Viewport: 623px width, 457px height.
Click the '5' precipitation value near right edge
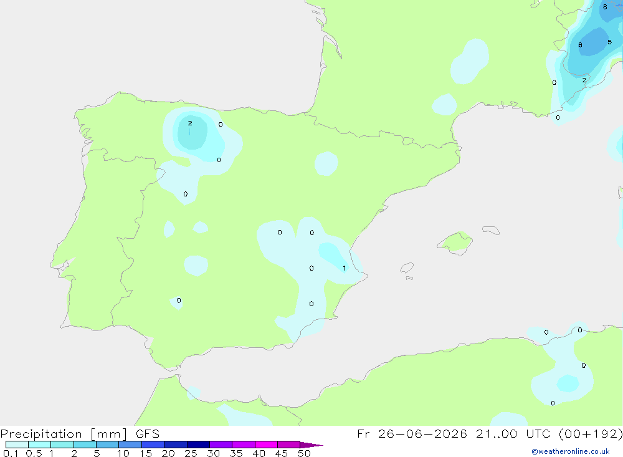click(x=609, y=42)
